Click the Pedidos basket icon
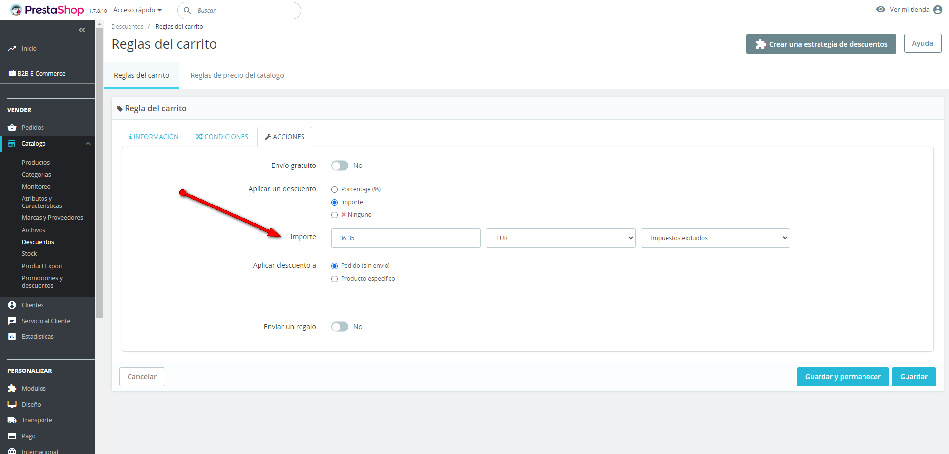Screen dimensions: 949x454 click(12, 128)
